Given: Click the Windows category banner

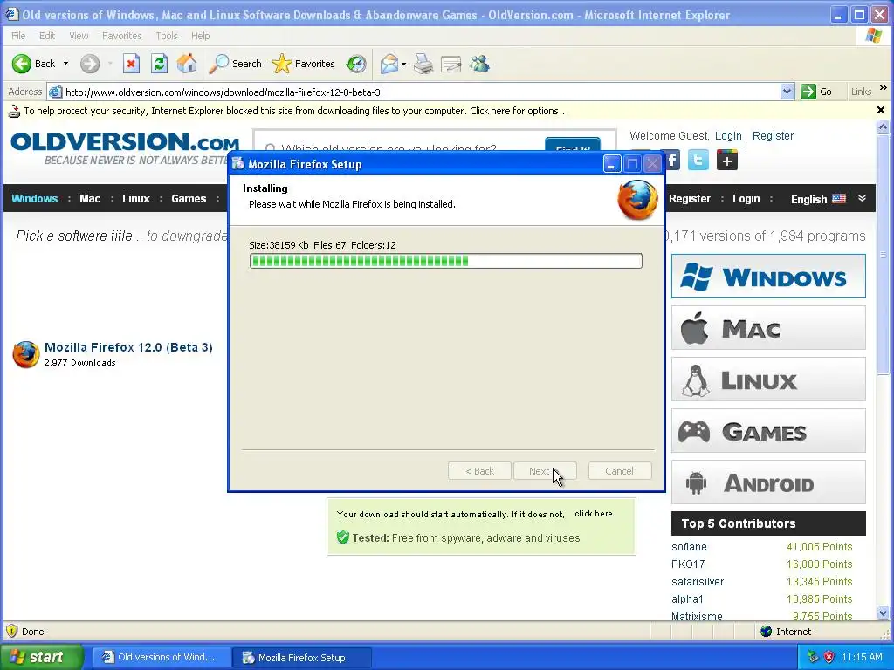Looking at the screenshot, I should 768,277.
